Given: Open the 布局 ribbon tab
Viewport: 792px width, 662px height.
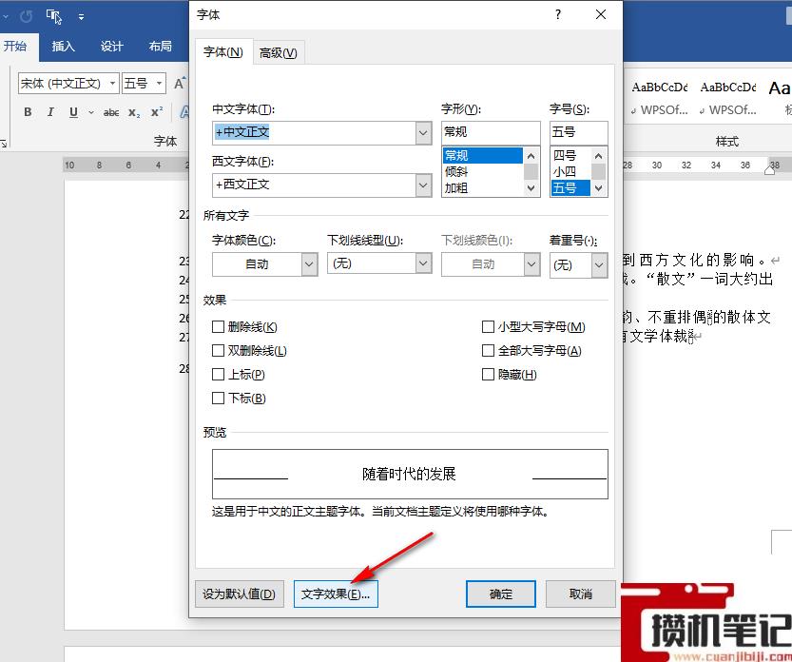Looking at the screenshot, I should (160, 47).
